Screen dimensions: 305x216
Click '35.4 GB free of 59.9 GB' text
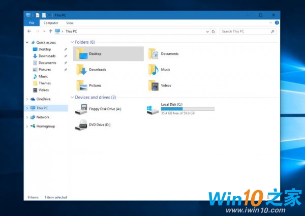177,113
